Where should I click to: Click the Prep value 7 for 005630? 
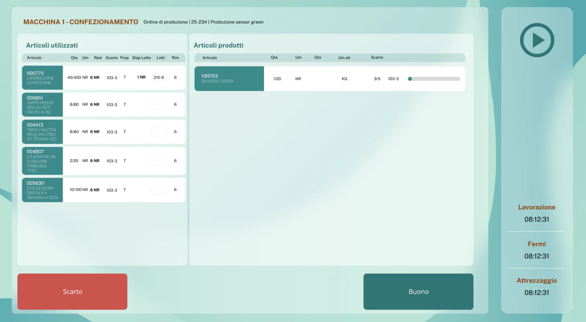coord(125,190)
